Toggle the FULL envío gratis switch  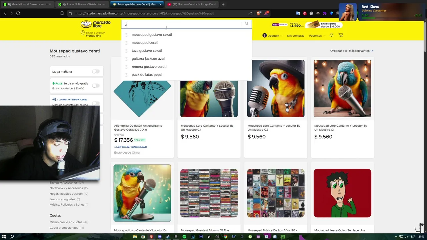pyautogui.click(x=96, y=86)
